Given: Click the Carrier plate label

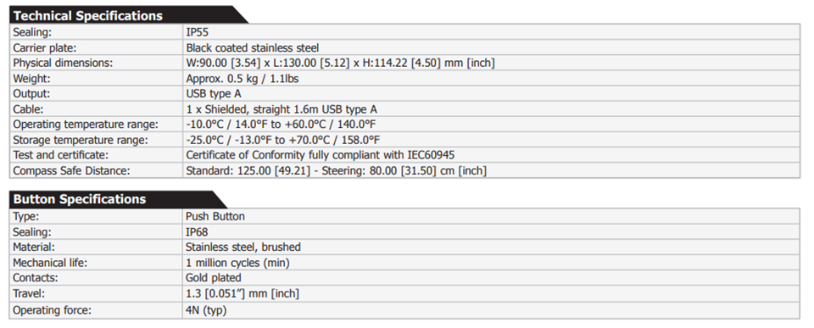Looking at the screenshot, I should coord(45,47).
